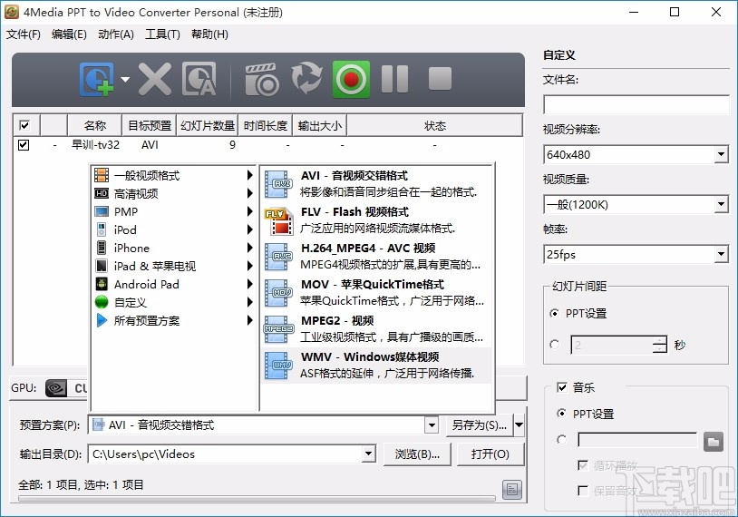Image resolution: width=738 pixels, height=517 pixels.
Task: Click the Convert arrows toolbar icon
Action: coord(306,78)
